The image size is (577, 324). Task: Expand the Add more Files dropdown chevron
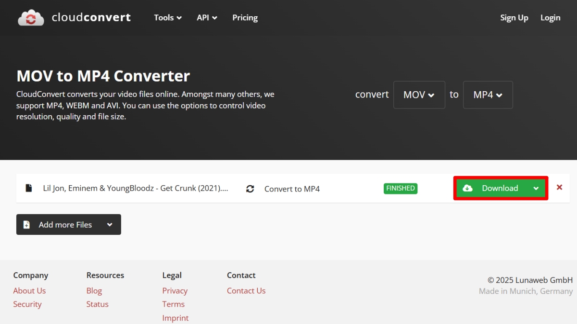tap(110, 225)
